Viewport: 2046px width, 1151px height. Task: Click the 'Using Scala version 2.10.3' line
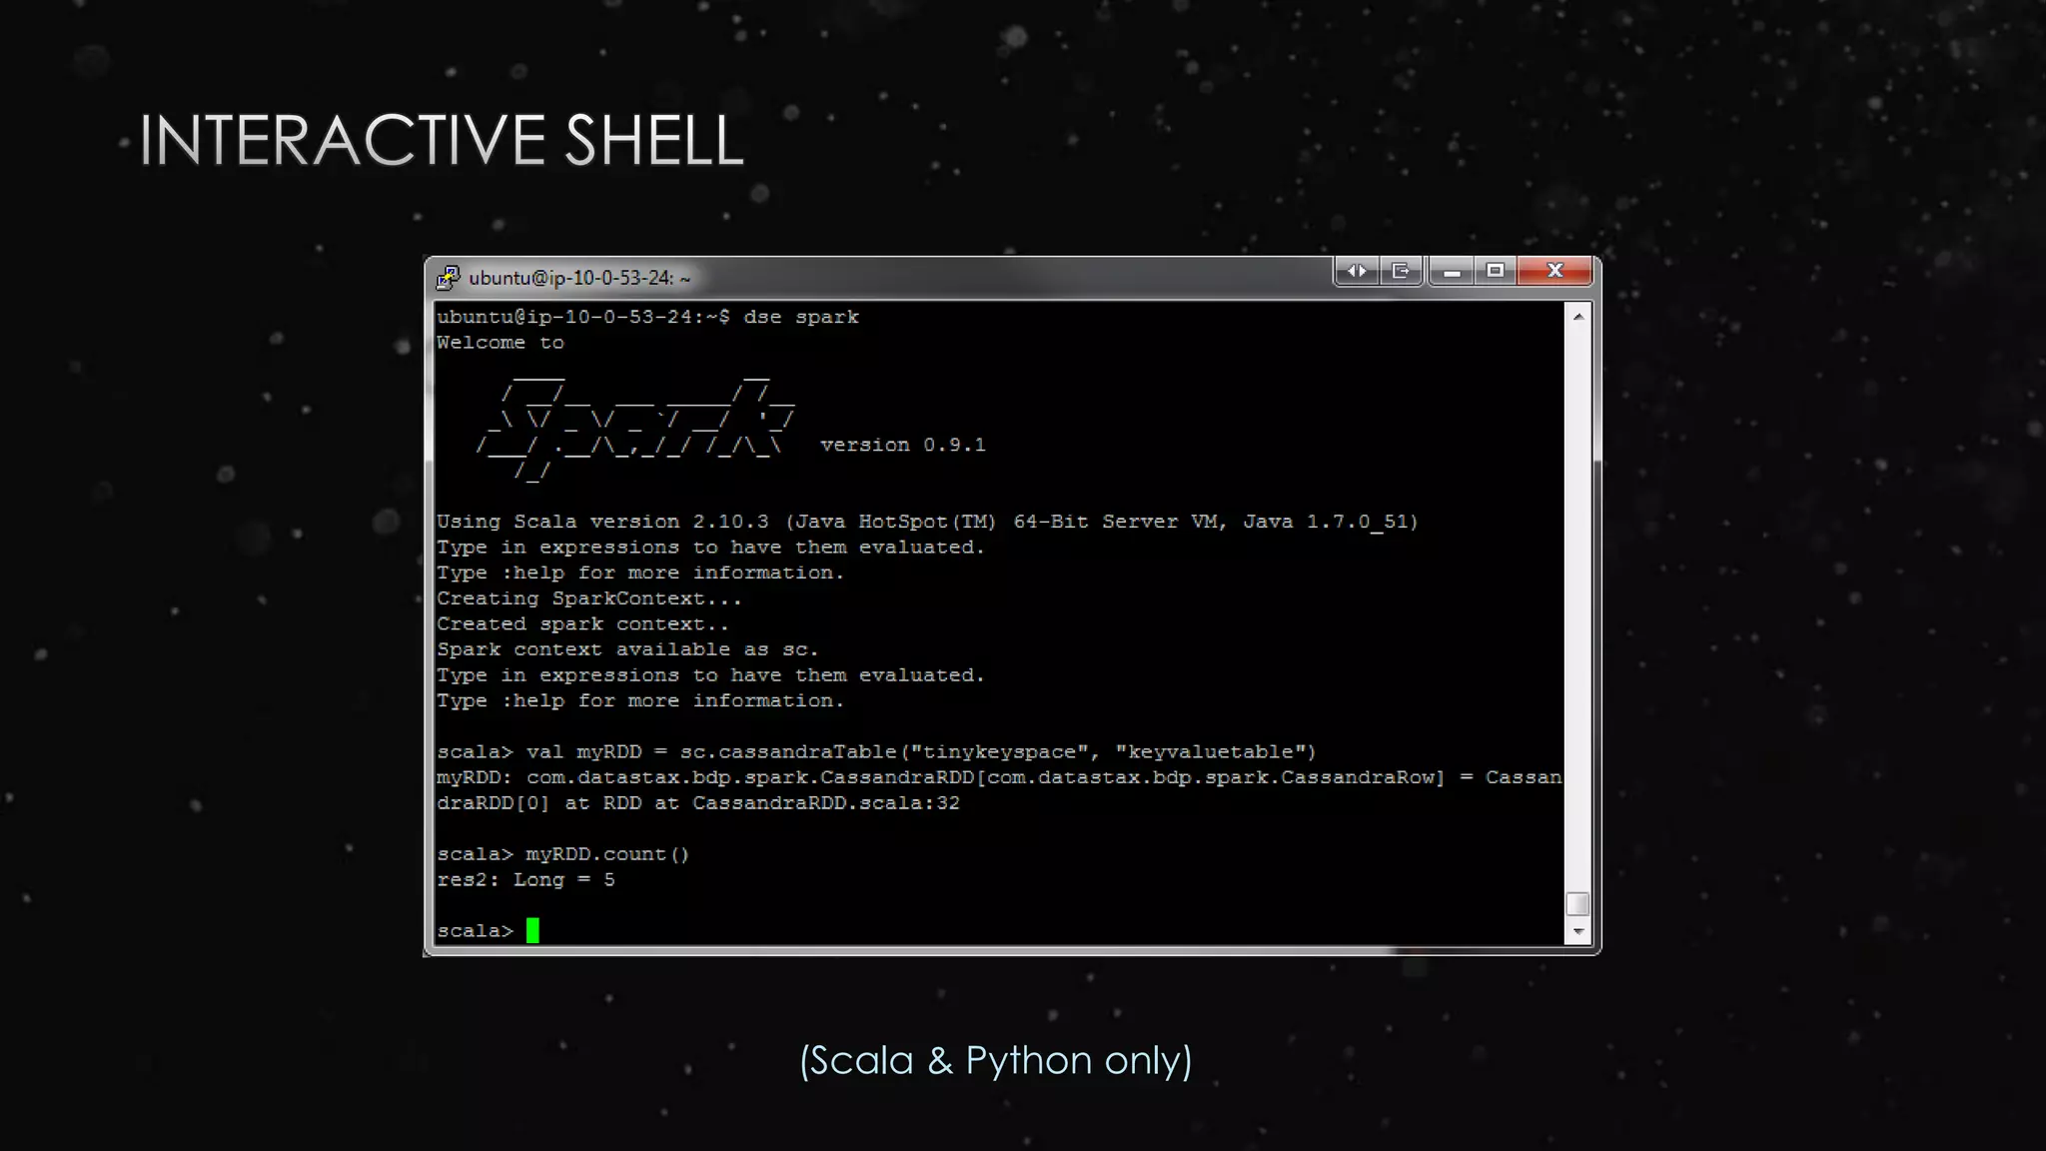pos(927,522)
